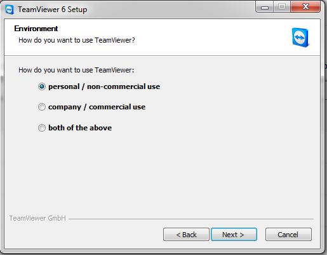Close the TeamViewer 6 Setup window
Screen dimensions: 327x255
[305, 7]
